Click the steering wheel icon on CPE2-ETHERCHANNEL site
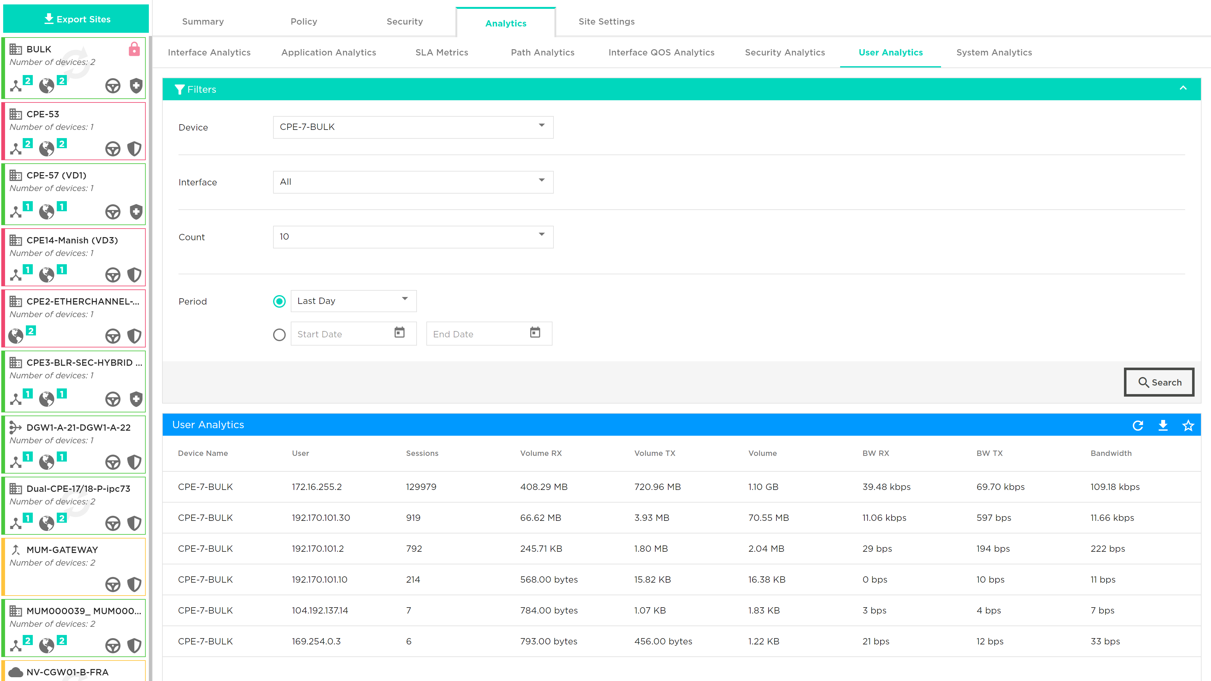The width and height of the screenshot is (1211, 681). [x=113, y=336]
